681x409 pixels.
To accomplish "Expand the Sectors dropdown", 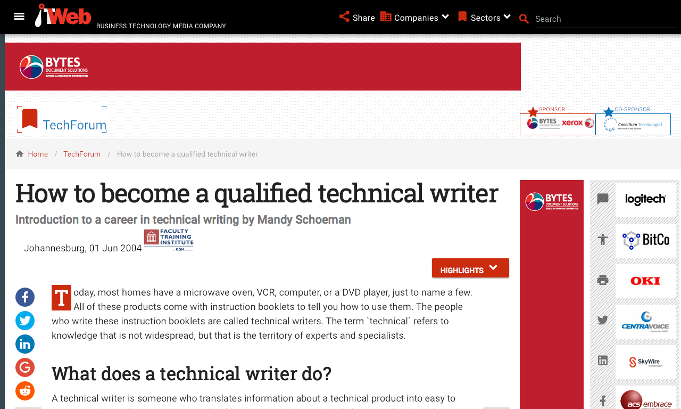I will coord(484,18).
